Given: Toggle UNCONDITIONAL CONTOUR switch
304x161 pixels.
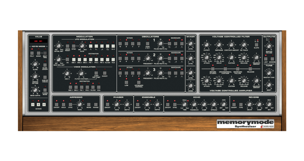Looking at the screenshot, I should (x=225, y=69).
